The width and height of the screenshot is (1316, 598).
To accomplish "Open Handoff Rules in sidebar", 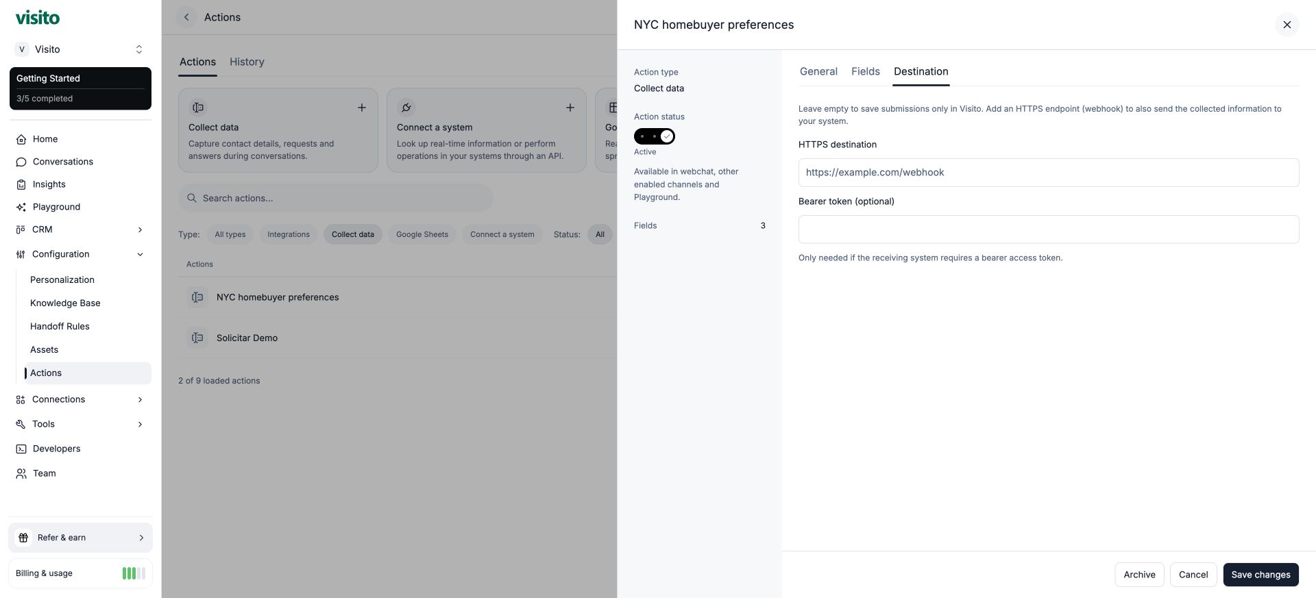I will [x=60, y=326].
